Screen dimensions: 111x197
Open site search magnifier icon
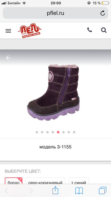[104, 30]
